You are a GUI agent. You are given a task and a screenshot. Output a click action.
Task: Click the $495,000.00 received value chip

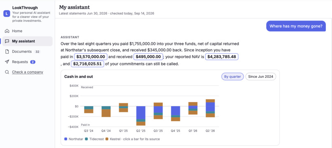click(x=148, y=57)
